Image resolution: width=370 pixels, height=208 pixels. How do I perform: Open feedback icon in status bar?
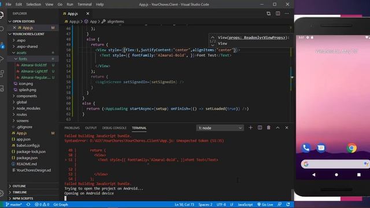(280, 205)
